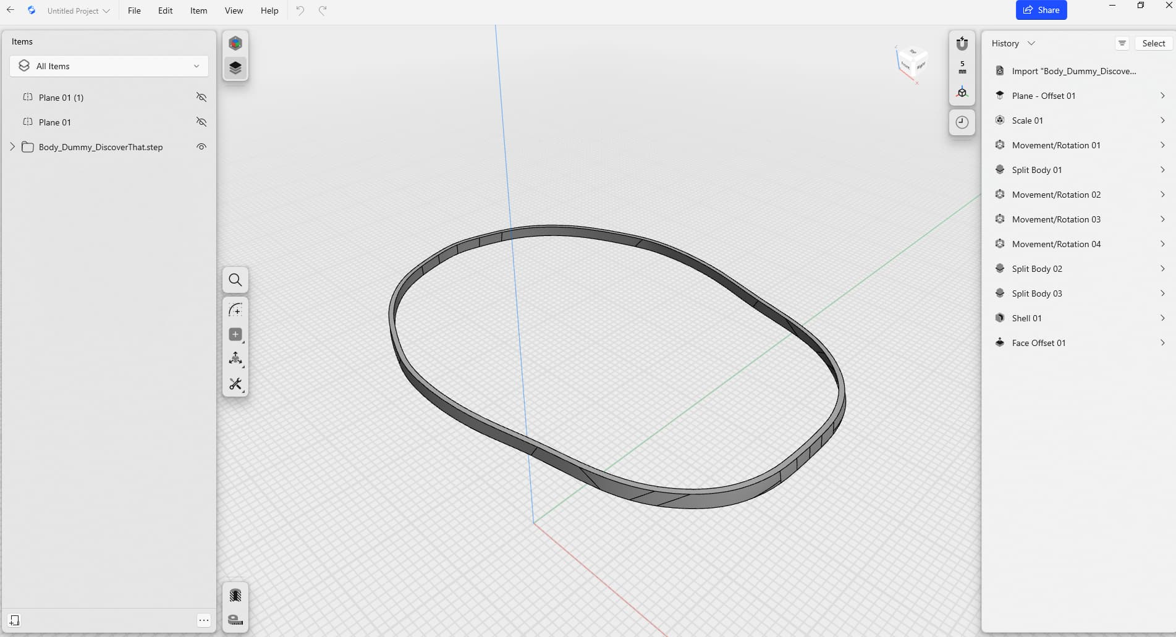Click the blue Share button
This screenshot has height=637, width=1176.
click(1041, 10)
